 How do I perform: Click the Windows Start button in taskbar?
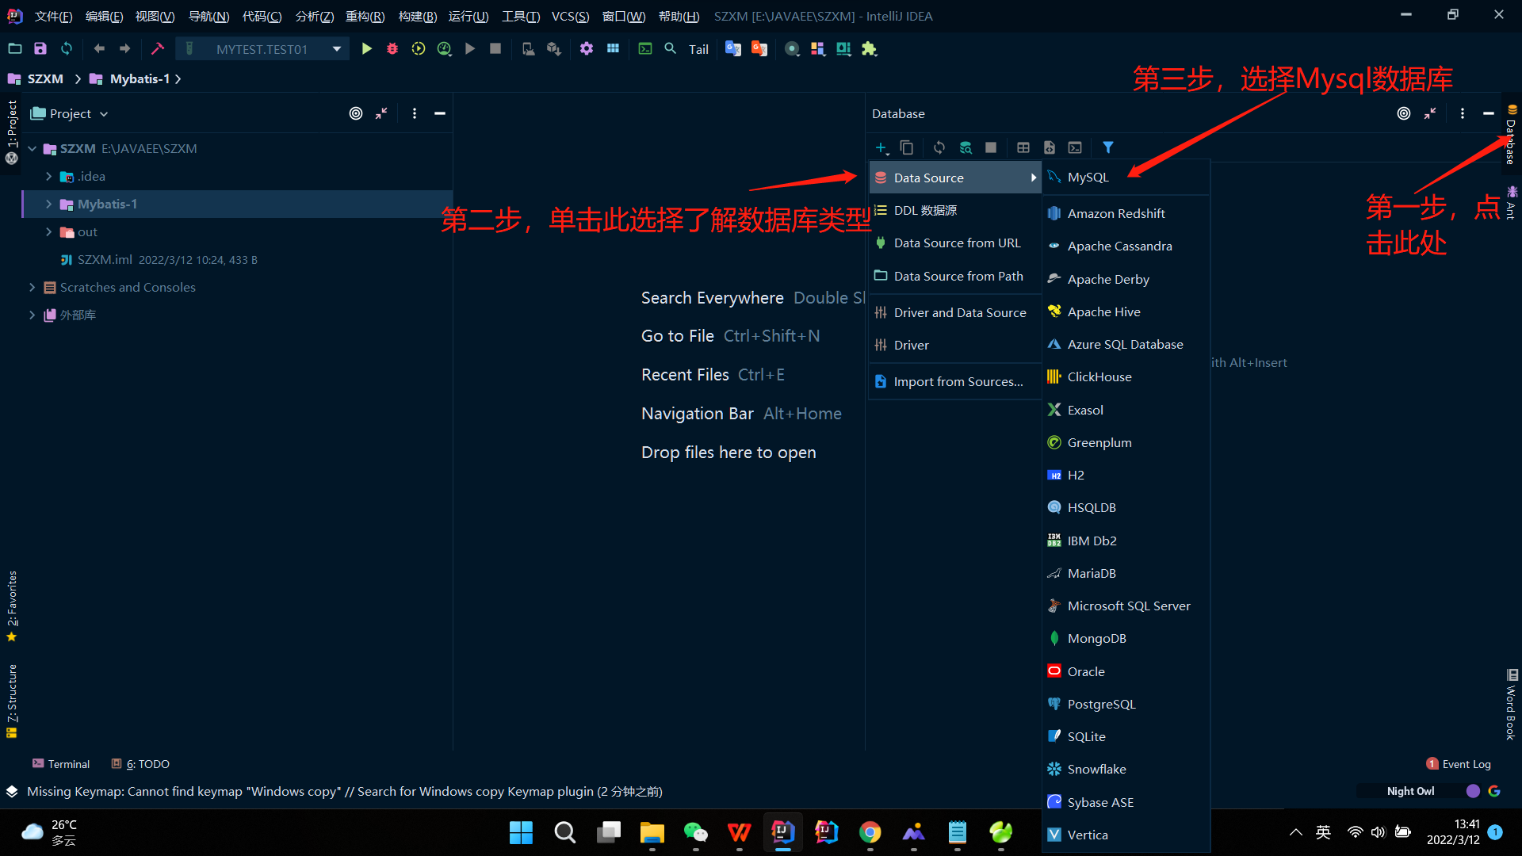coord(521,832)
